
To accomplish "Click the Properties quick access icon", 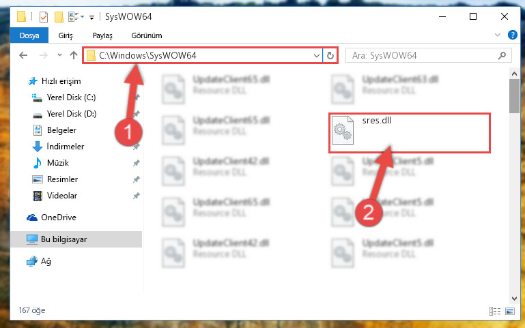I will pyautogui.click(x=44, y=17).
